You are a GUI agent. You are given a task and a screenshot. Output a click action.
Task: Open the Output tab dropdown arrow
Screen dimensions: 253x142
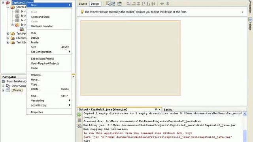click(x=156, y=110)
